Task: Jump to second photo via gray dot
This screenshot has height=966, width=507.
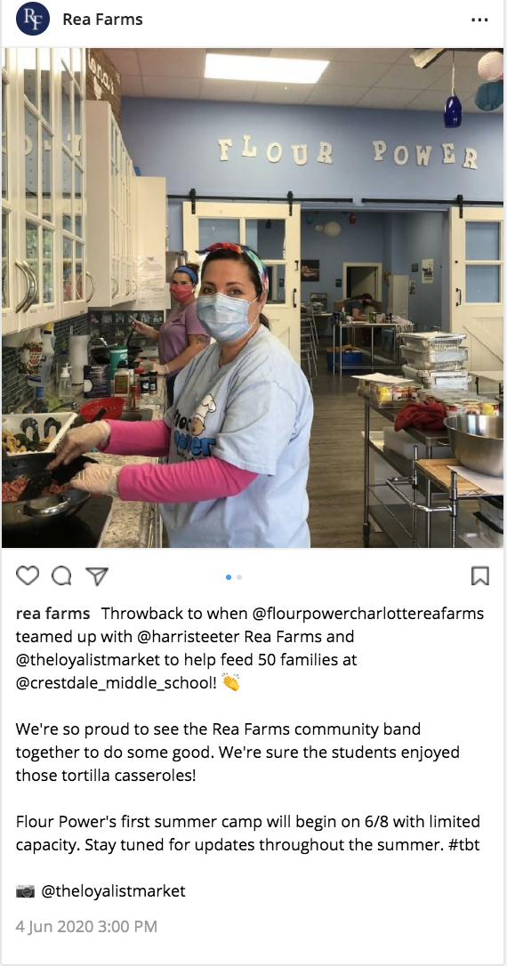Action: tap(239, 577)
